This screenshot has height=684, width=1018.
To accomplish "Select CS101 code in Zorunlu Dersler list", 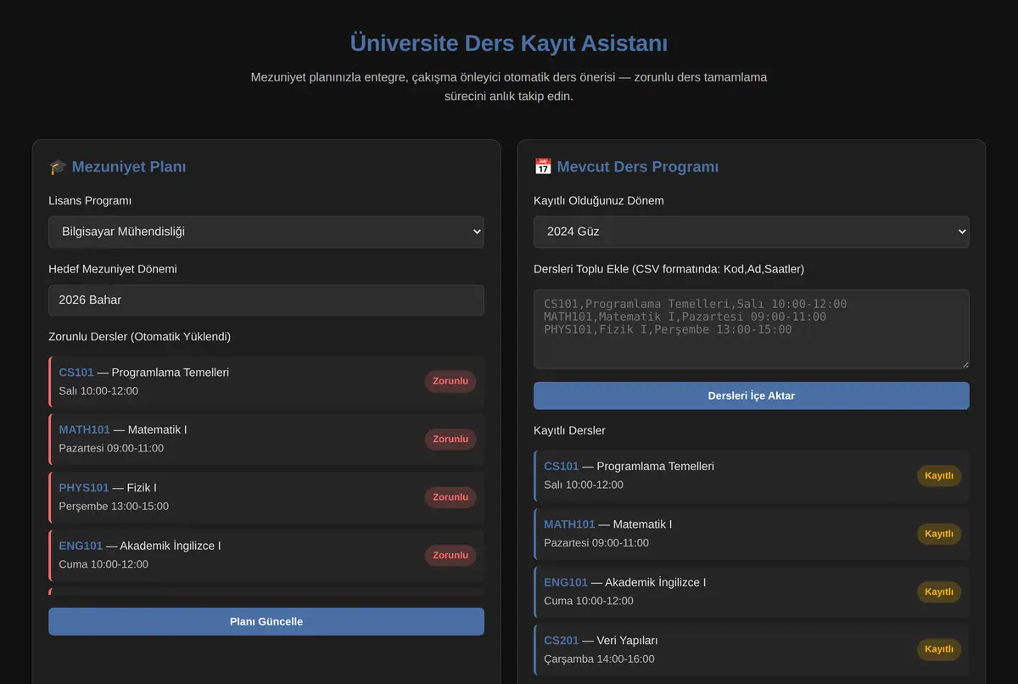I will point(76,373).
